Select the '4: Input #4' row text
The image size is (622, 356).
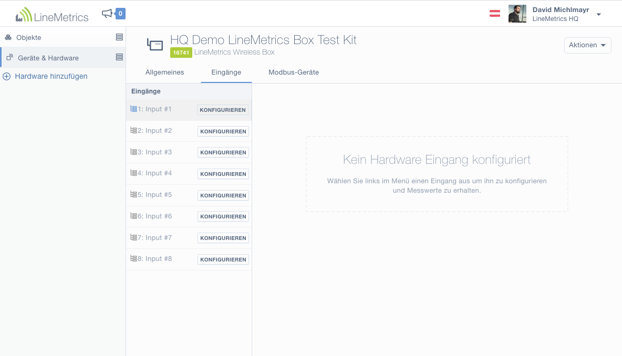point(154,173)
